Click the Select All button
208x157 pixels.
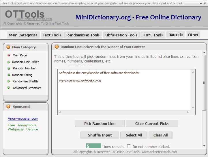point(134,135)
